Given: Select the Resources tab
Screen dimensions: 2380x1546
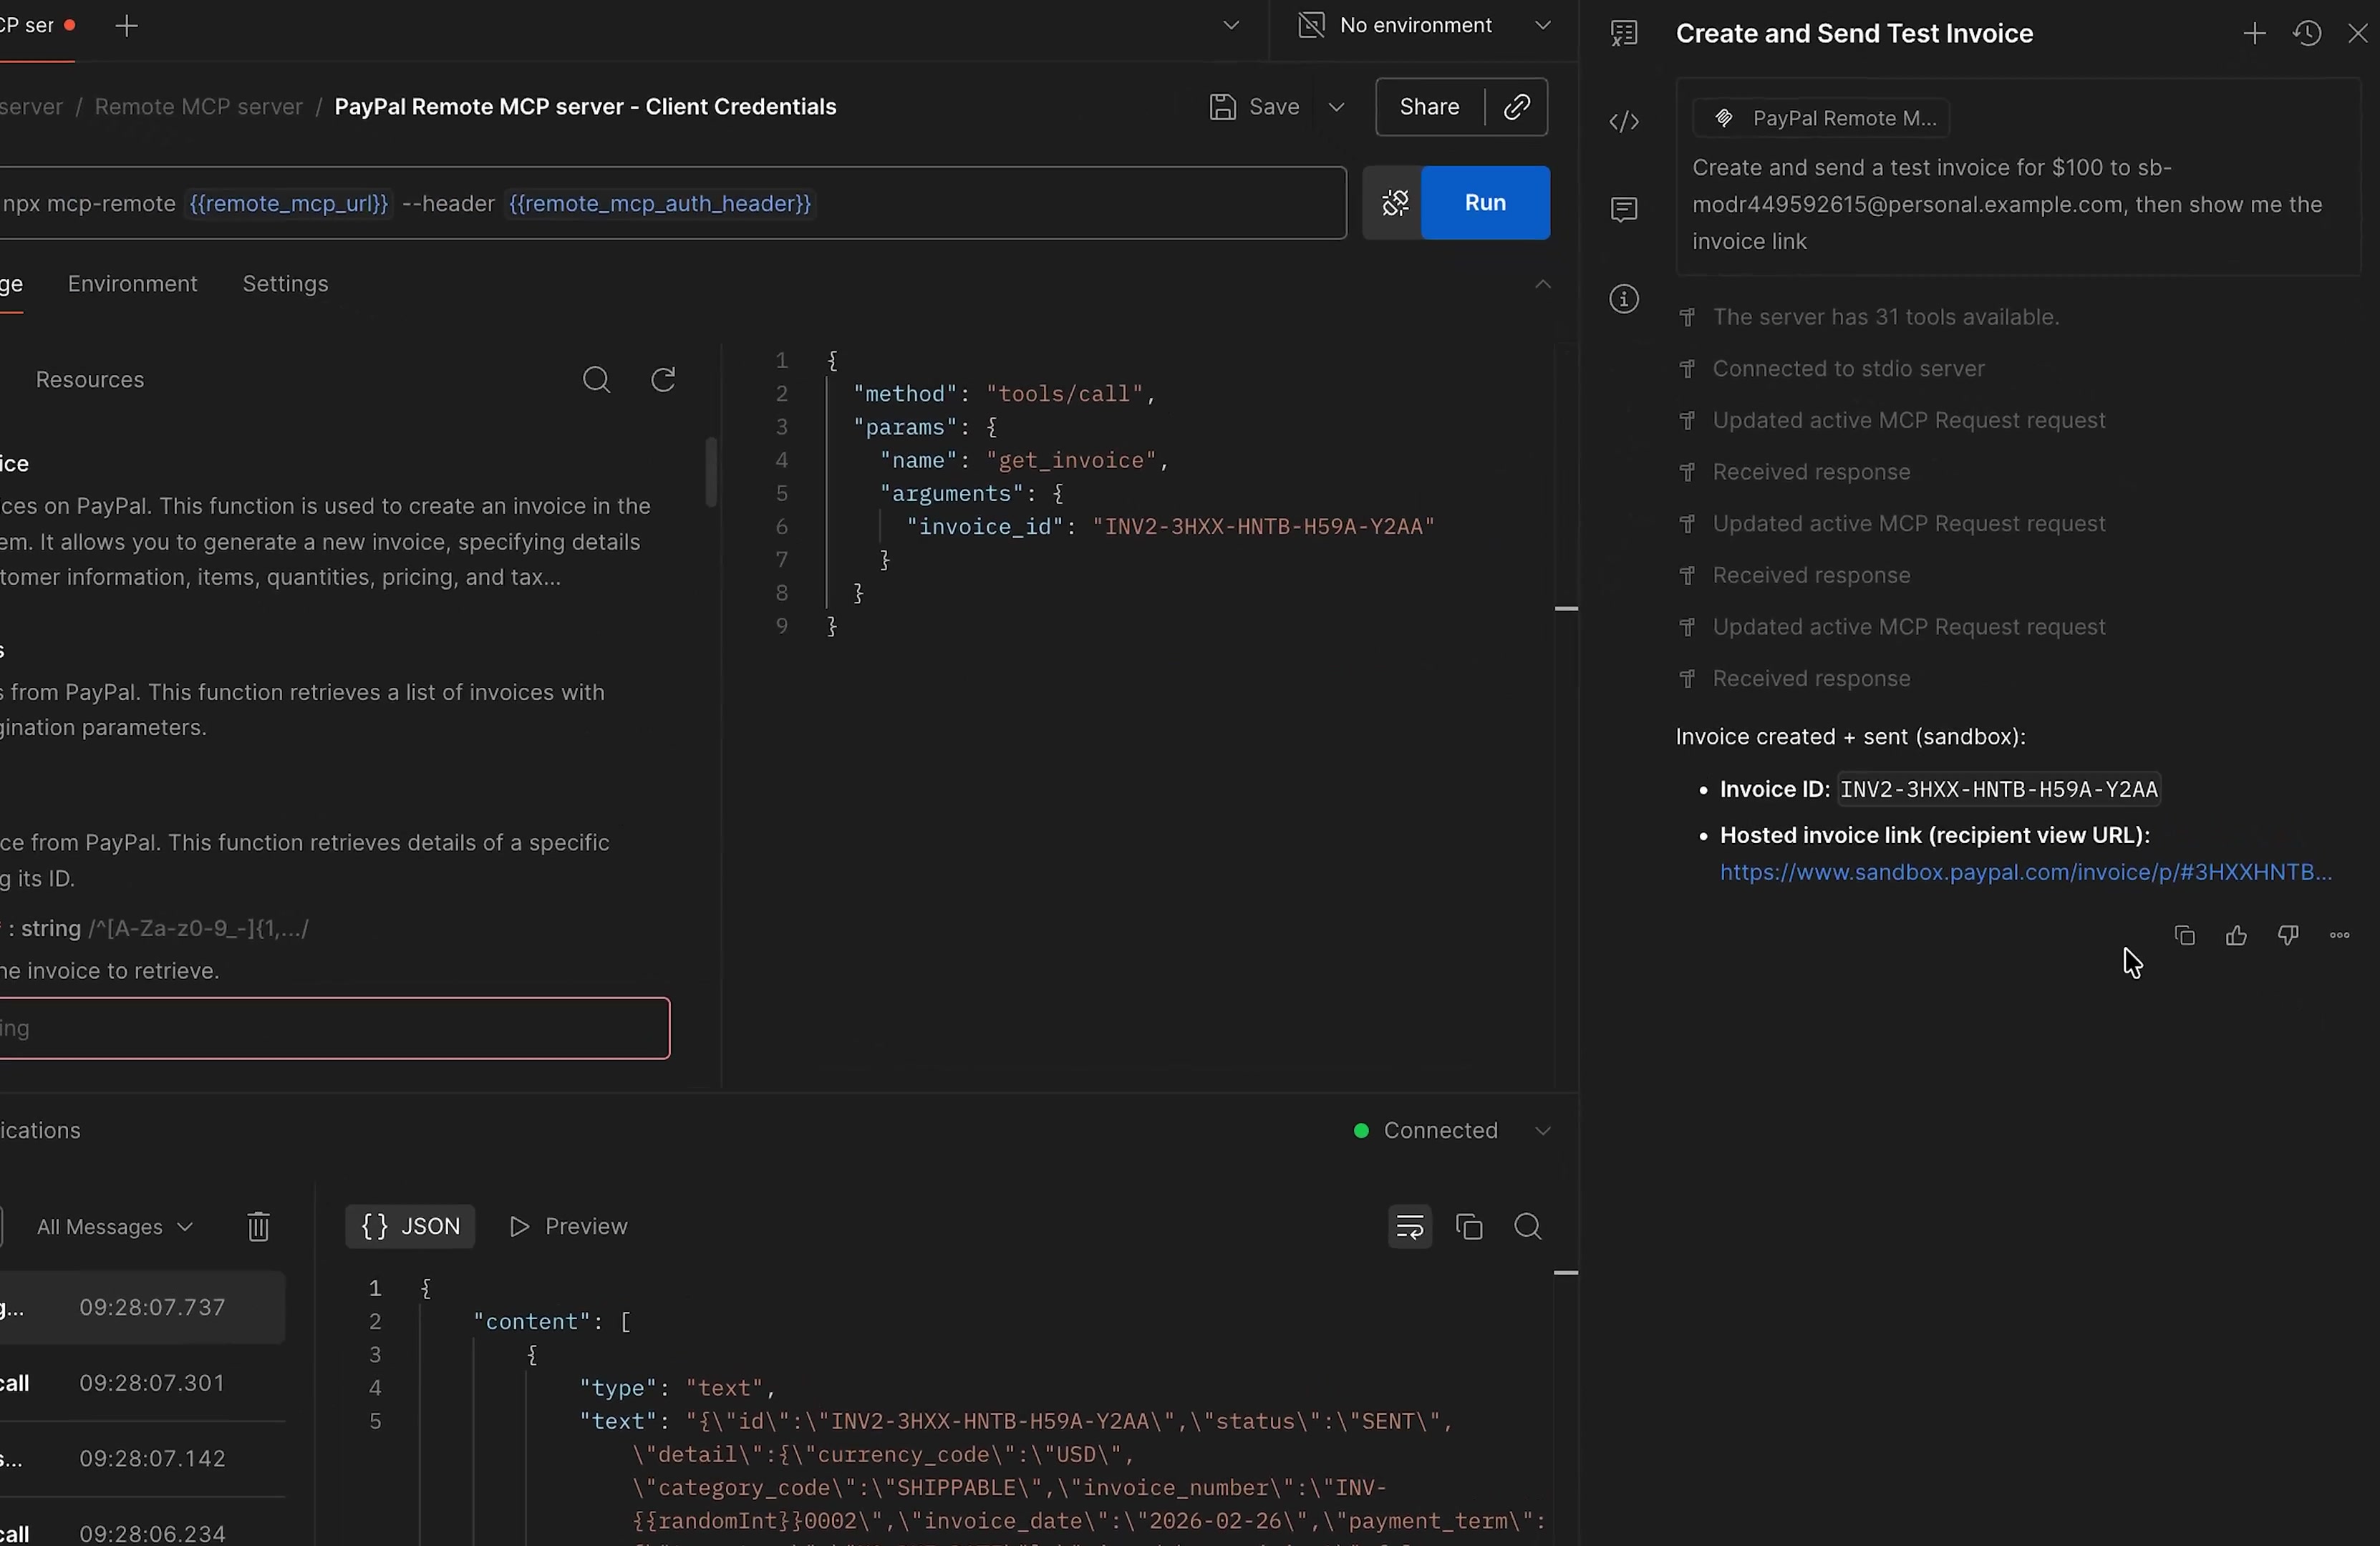Looking at the screenshot, I should [x=90, y=380].
